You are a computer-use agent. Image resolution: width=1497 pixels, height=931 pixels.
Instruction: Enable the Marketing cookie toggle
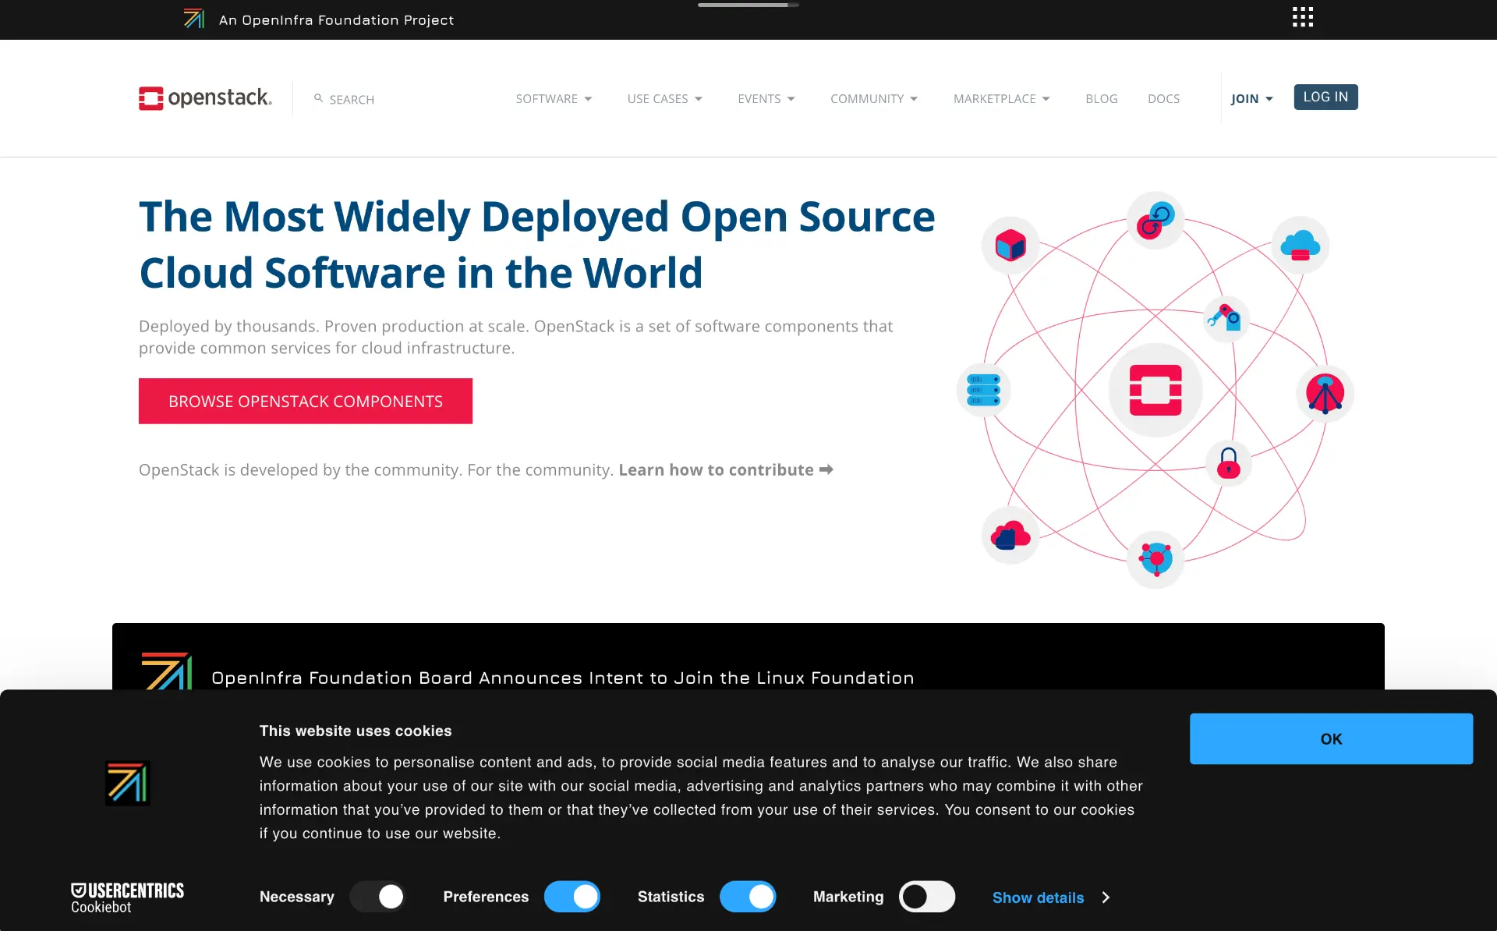[927, 897]
